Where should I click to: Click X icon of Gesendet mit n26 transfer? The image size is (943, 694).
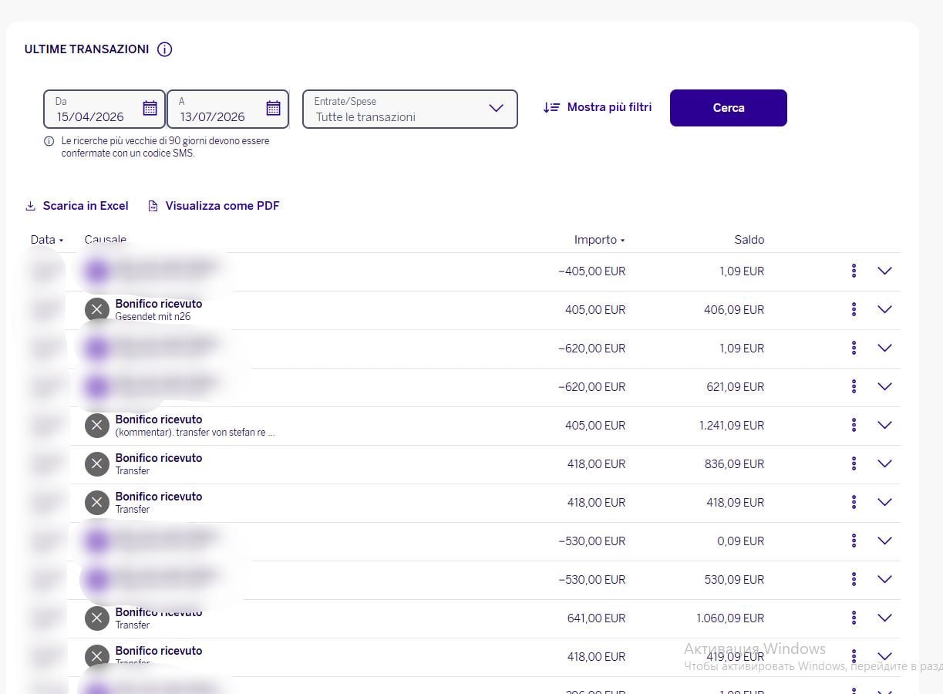pos(96,309)
